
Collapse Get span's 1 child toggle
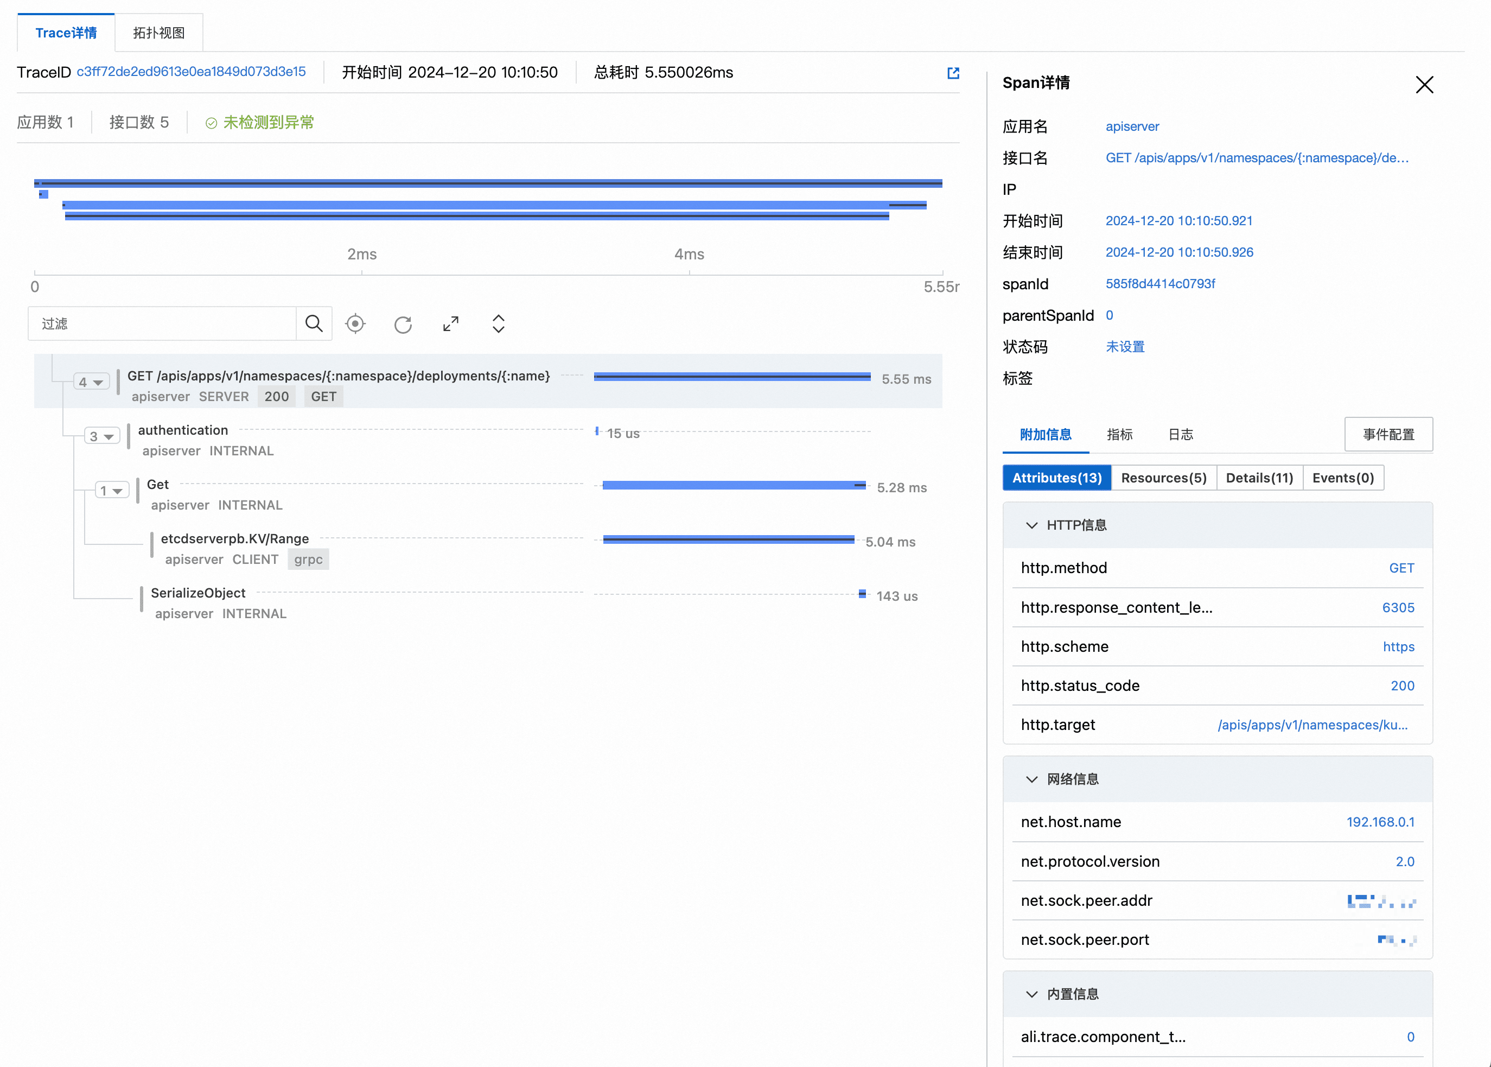pos(112,491)
